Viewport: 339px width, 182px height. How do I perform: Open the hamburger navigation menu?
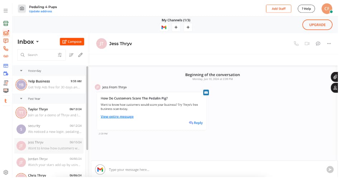click(6, 11)
